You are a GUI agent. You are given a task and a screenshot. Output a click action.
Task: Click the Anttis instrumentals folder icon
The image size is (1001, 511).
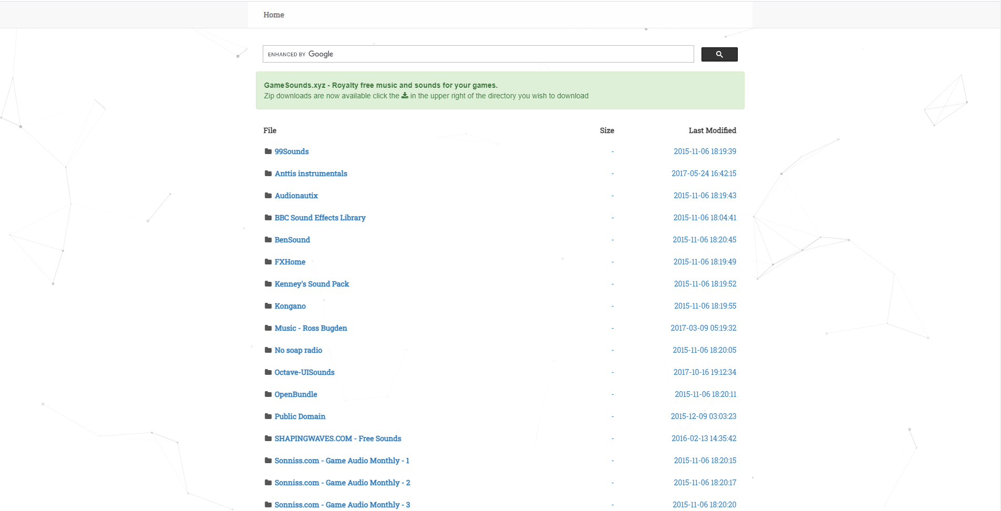(x=268, y=173)
